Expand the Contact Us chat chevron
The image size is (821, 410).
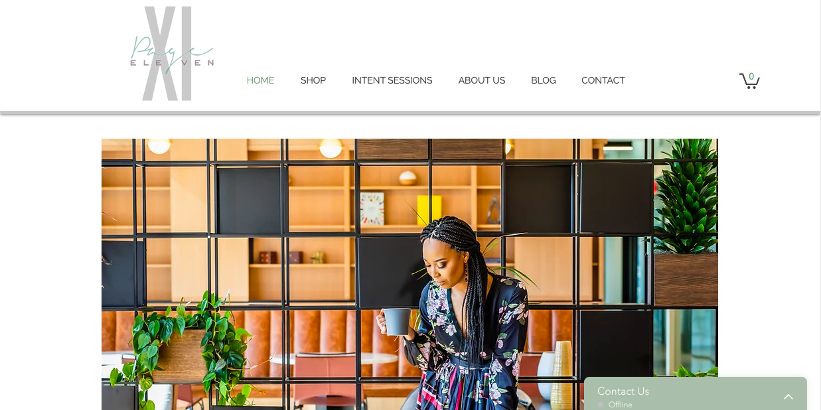coord(788,397)
